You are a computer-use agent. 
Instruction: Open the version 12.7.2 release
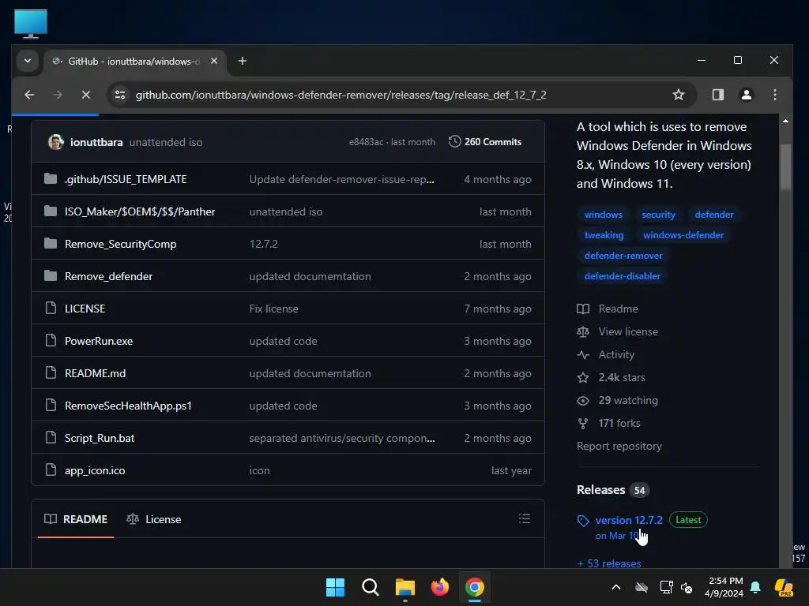coord(628,521)
